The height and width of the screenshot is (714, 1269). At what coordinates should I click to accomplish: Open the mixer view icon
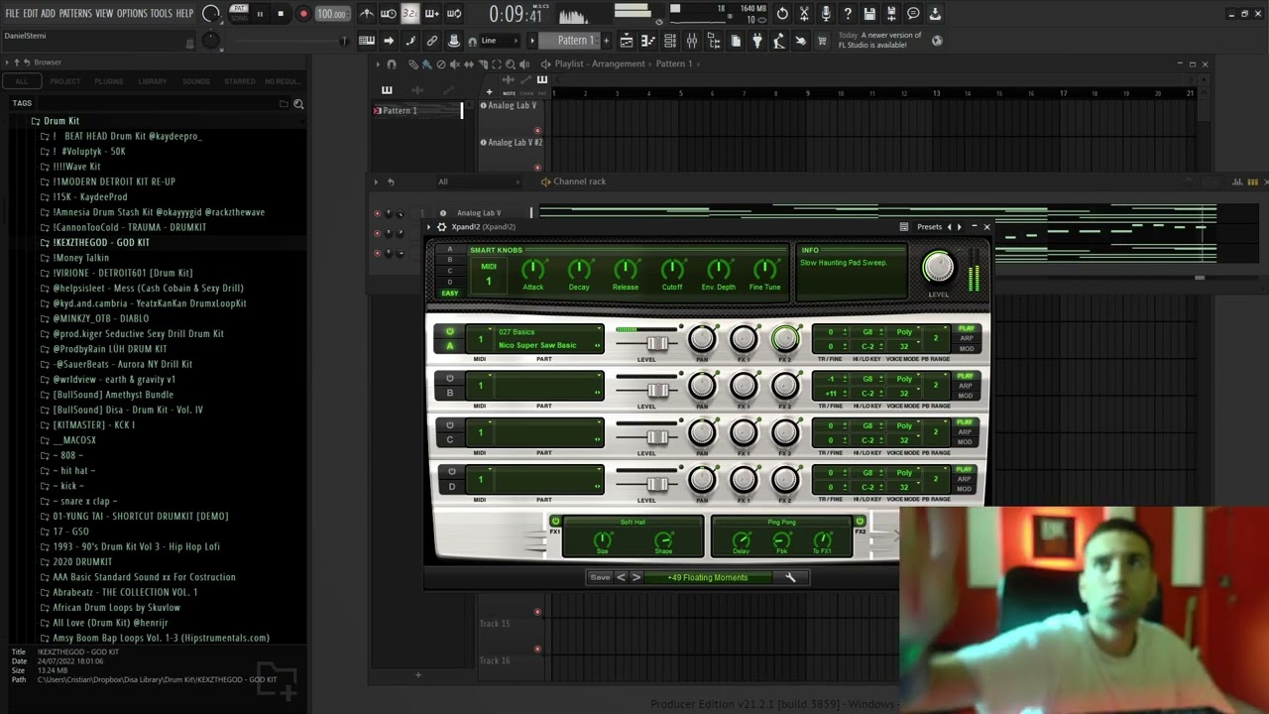coord(692,41)
